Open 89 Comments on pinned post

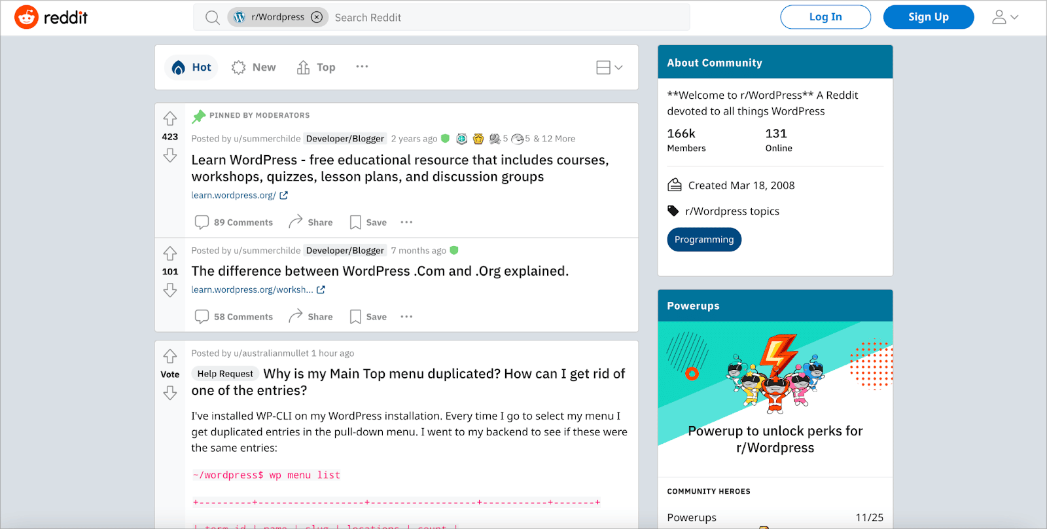[x=234, y=223]
